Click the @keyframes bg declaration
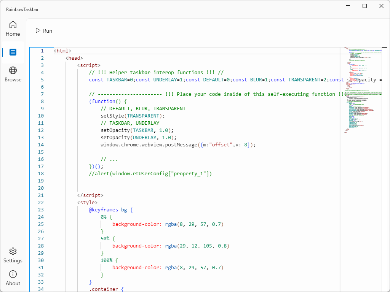Screen dimensions: 390x292 (110, 209)
